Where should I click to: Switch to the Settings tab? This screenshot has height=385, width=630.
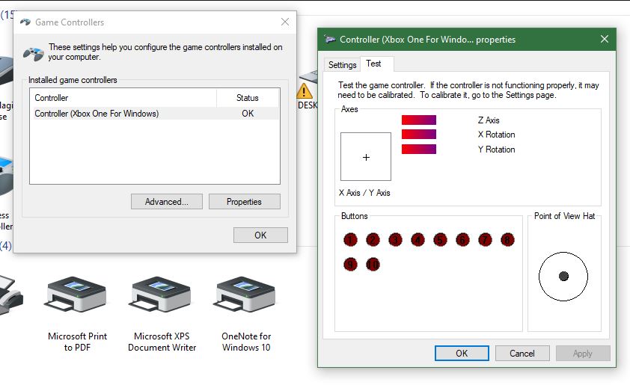[x=343, y=64]
